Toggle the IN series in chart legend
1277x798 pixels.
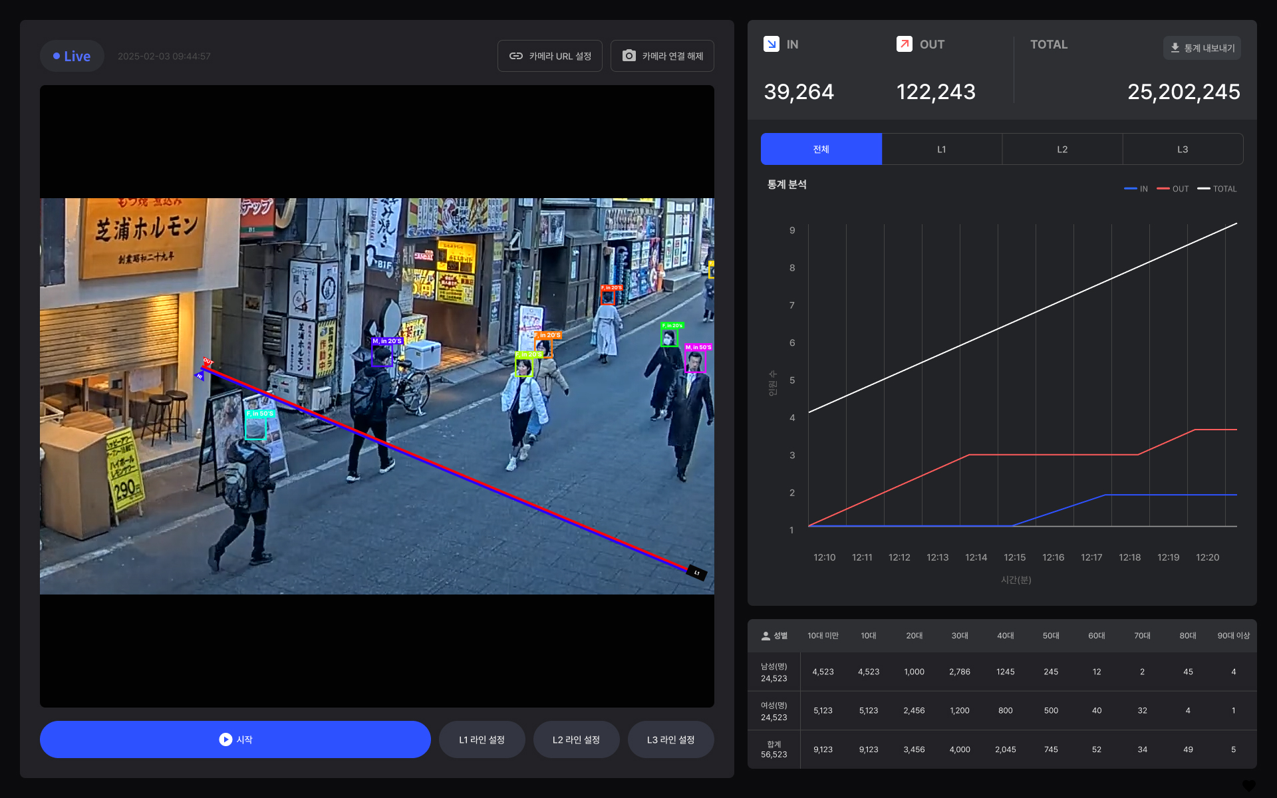click(1135, 189)
